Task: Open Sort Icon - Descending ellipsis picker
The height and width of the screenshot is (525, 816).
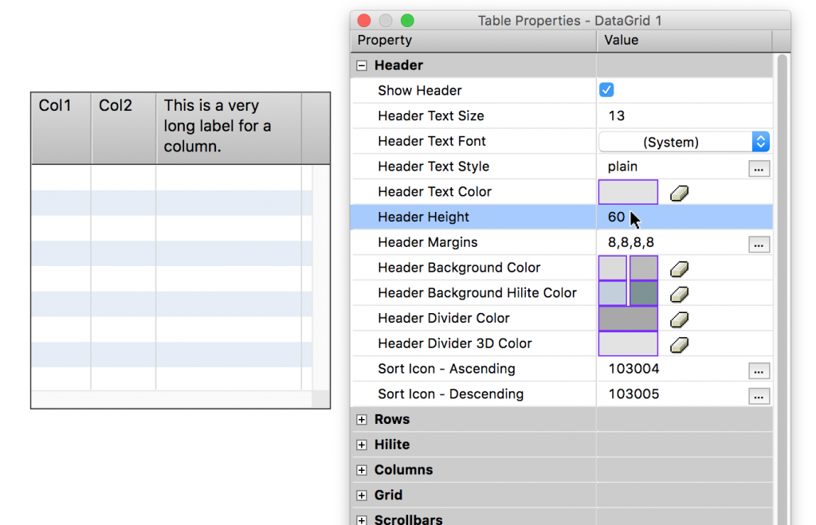Action: point(759,396)
